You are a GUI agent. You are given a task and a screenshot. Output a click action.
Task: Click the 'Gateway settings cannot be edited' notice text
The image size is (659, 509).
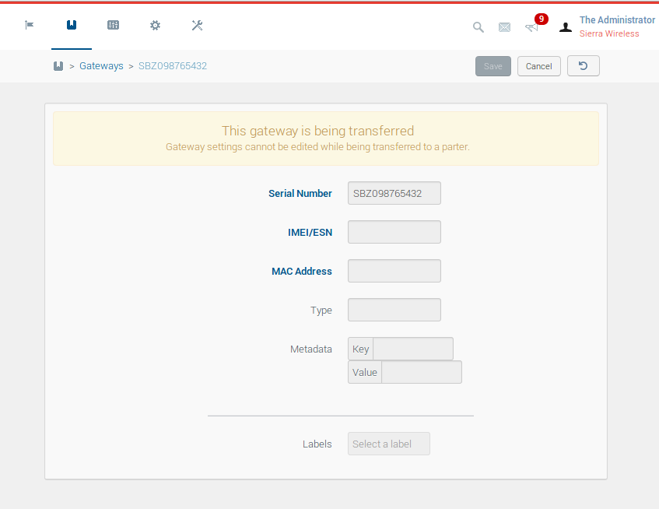tap(317, 146)
